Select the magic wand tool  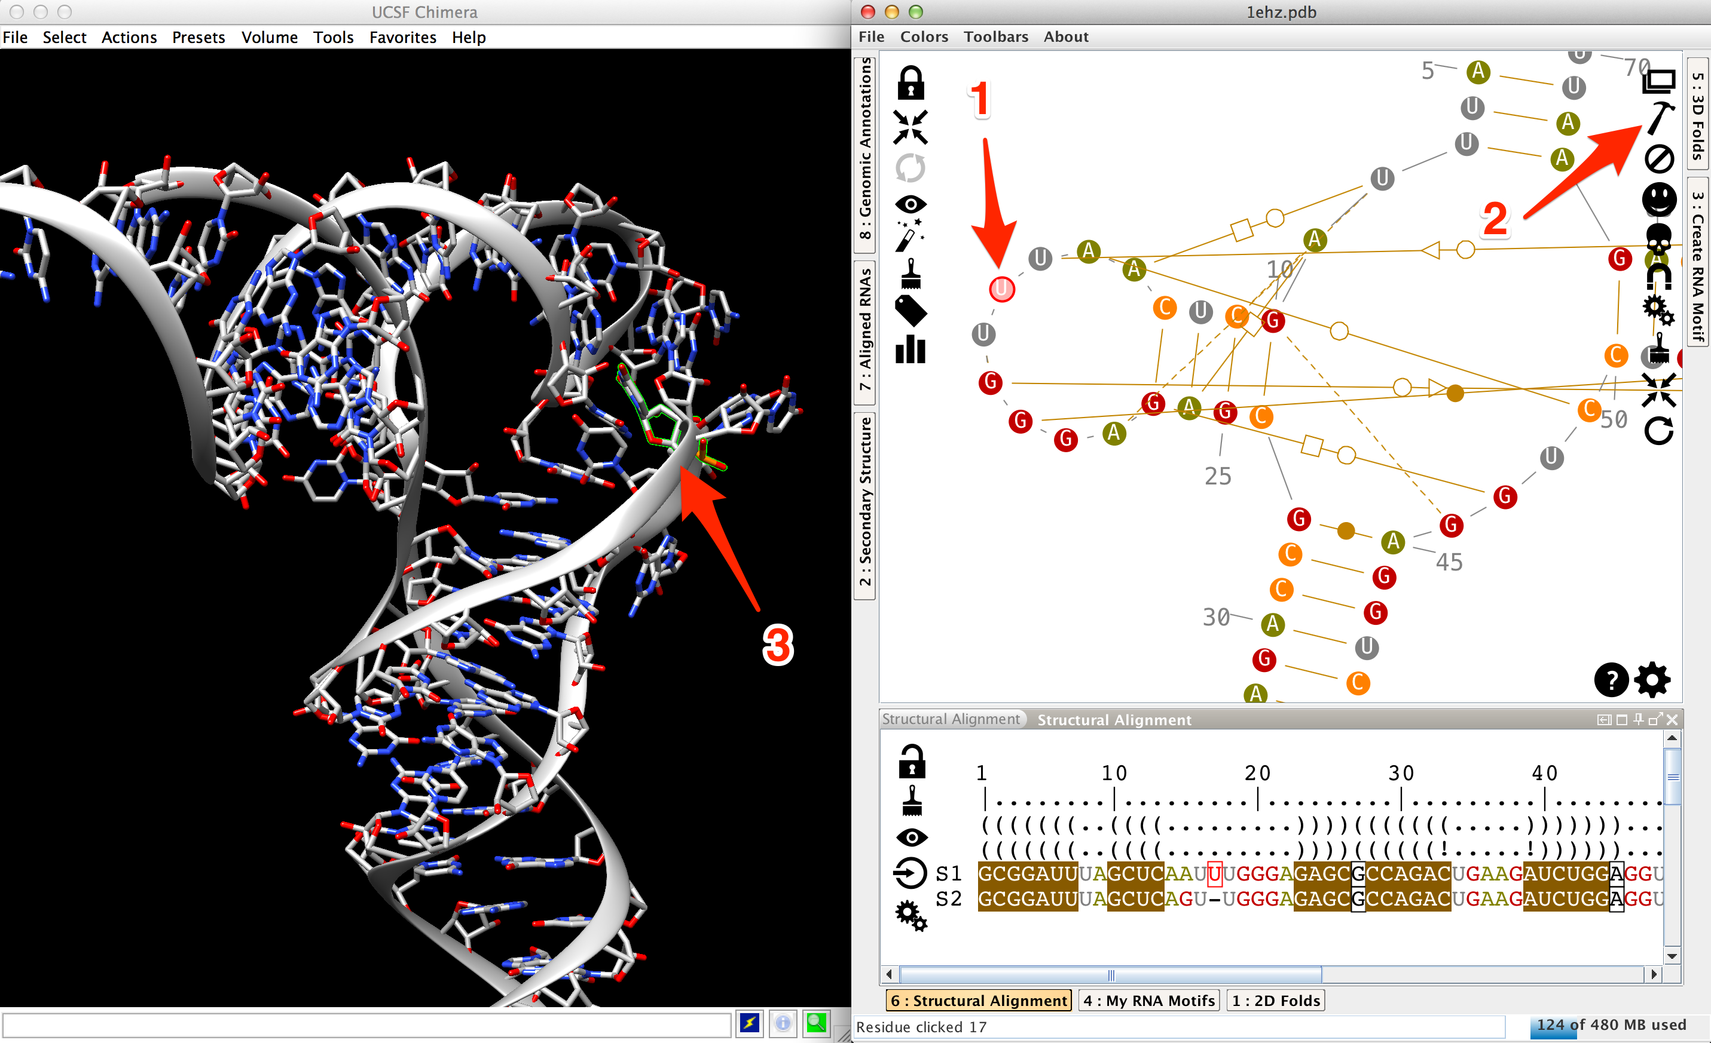(909, 235)
